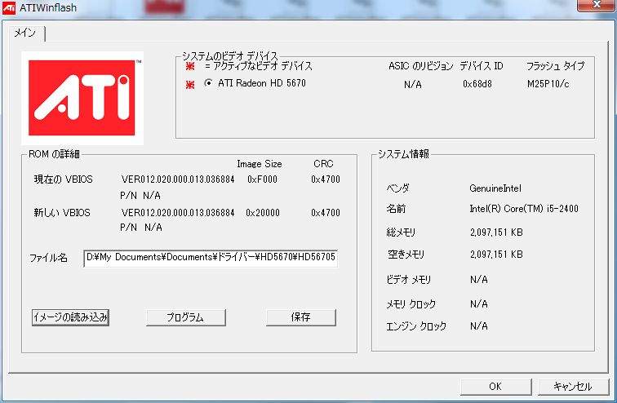Click the ビデオ メモリ label
The height and width of the screenshot is (403, 617).
(x=408, y=280)
